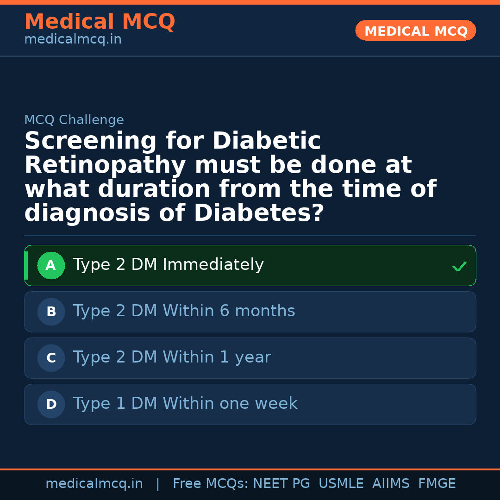Open medicalmcq.in link below the header title
The height and width of the screenshot is (500, 500).
(73, 40)
